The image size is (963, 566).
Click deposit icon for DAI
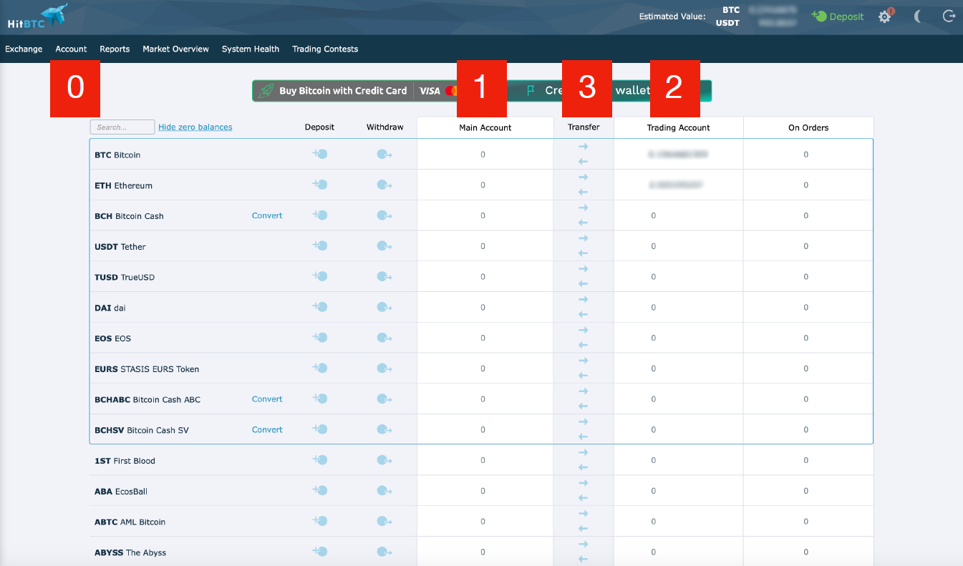pos(320,307)
